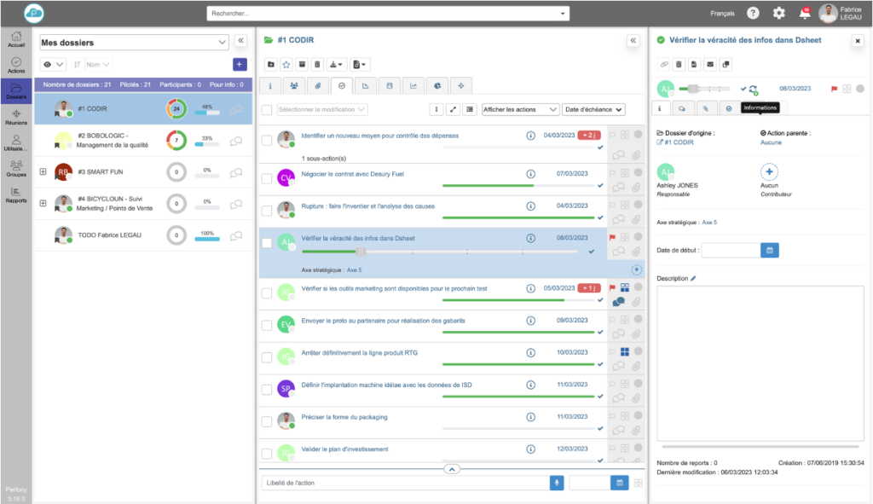873x504 pixels.
Task: Tick the checkbox next to 'Préciser la forme du packaging'
Action: pos(267,421)
